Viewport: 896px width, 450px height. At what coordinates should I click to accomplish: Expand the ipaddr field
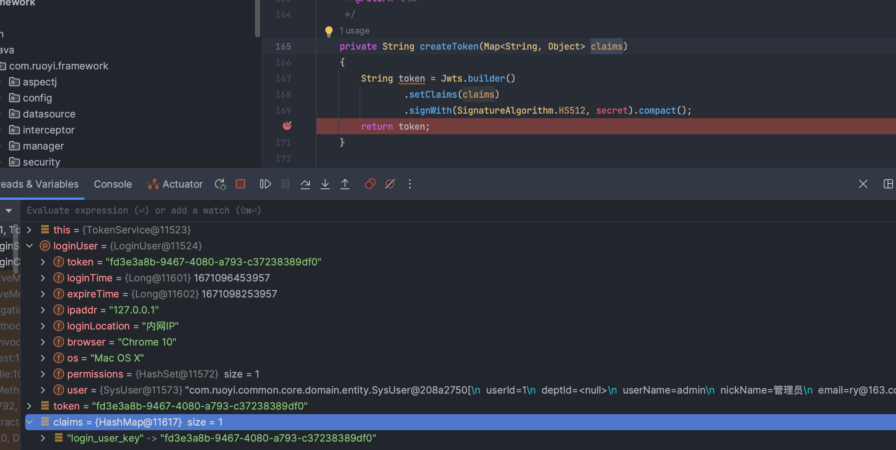point(43,310)
